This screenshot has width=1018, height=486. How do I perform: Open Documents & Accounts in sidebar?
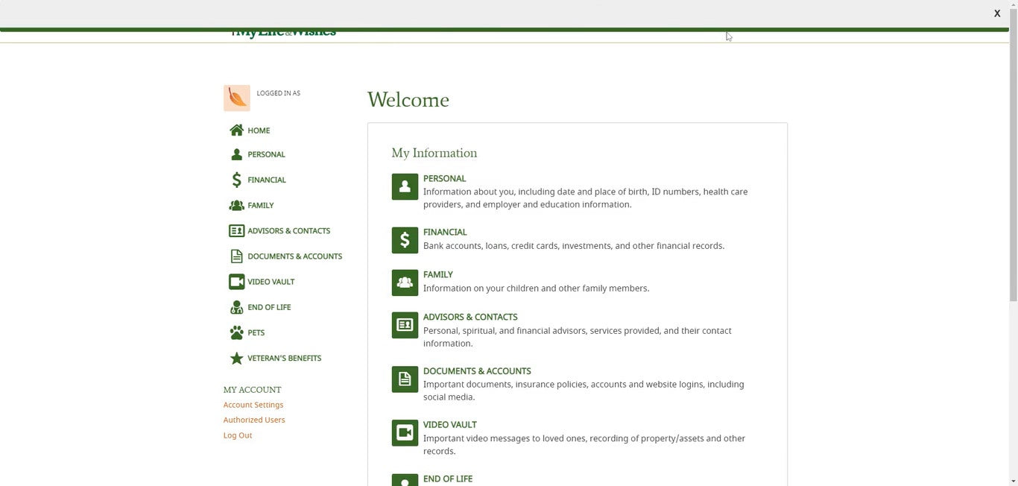pyautogui.click(x=294, y=256)
